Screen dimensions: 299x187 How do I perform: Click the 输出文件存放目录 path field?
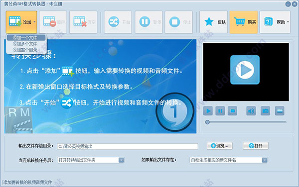pyautogui.click(x=128, y=146)
